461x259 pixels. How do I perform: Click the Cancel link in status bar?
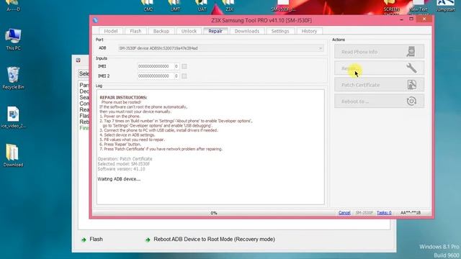[x=344, y=213]
